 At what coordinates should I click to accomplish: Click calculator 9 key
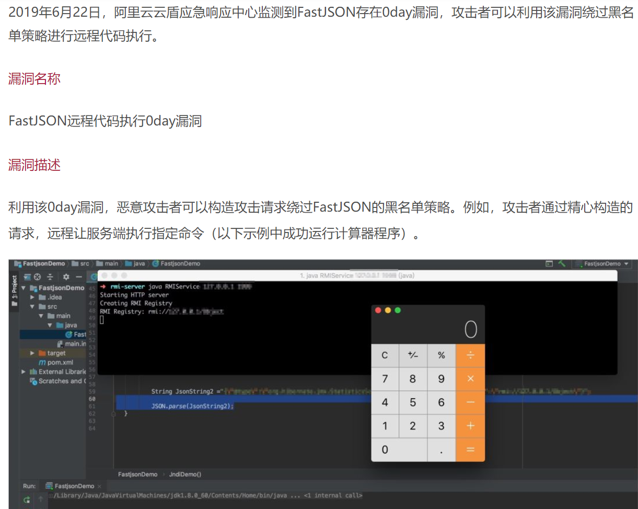click(441, 379)
